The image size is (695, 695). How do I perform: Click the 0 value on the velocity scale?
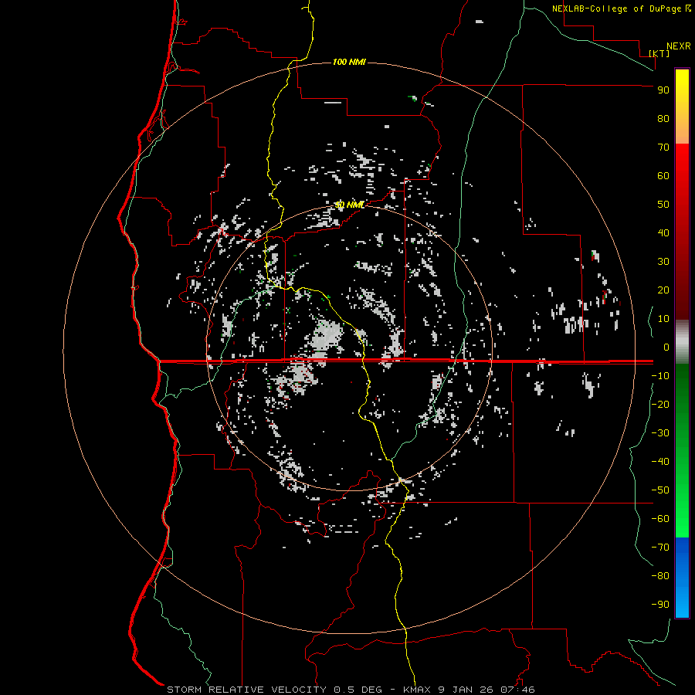(x=666, y=347)
